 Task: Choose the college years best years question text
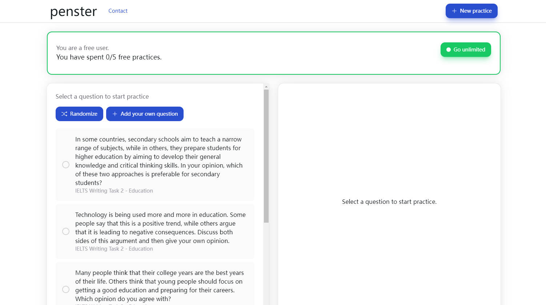point(159,286)
